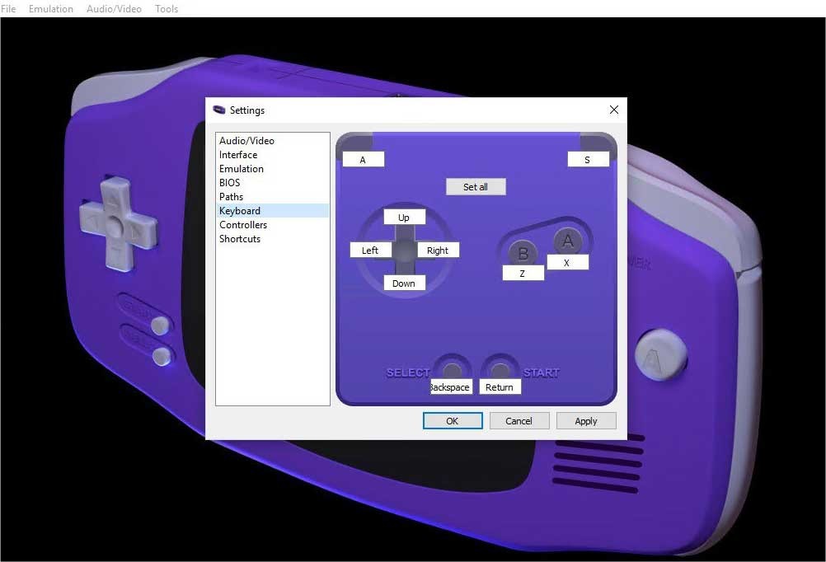Open the Tools menu
This screenshot has width=826, height=562.
167,9
